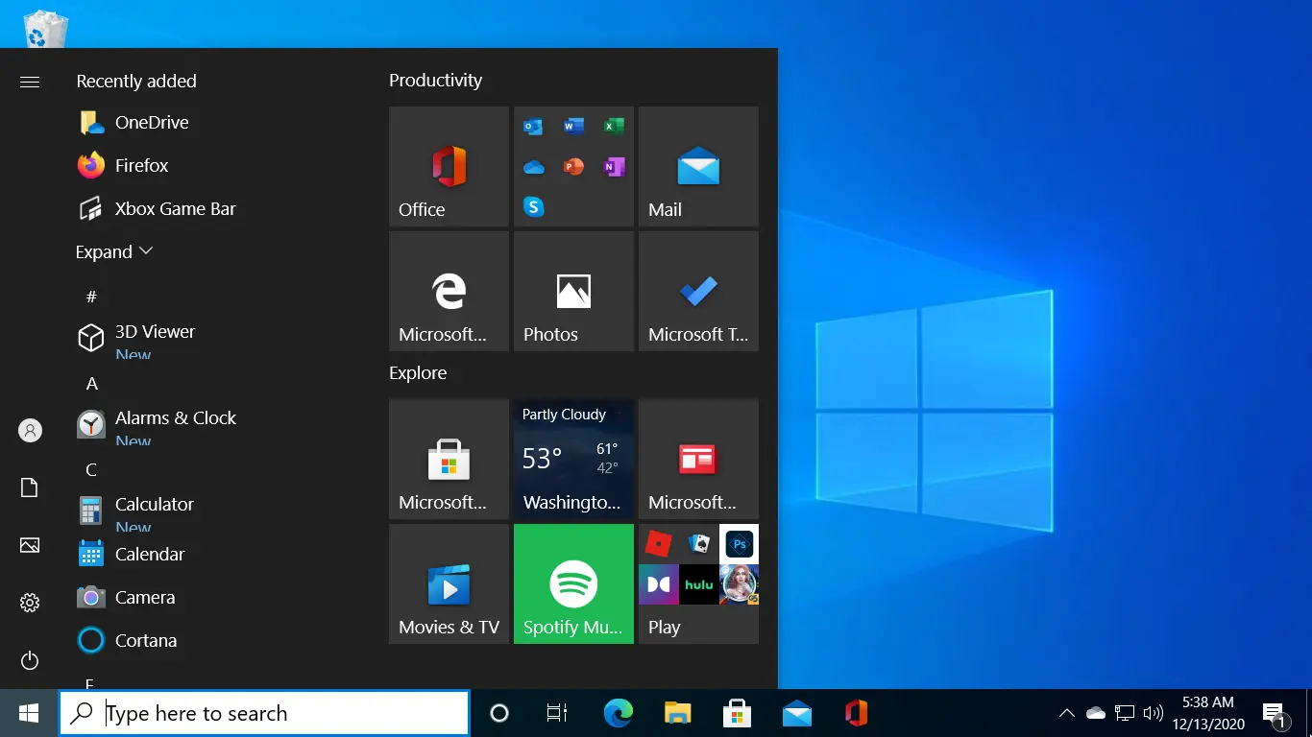This screenshot has height=737, width=1312.
Task: Click the Outlook icon in Office folder tile
Action: pyautogui.click(x=533, y=127)
